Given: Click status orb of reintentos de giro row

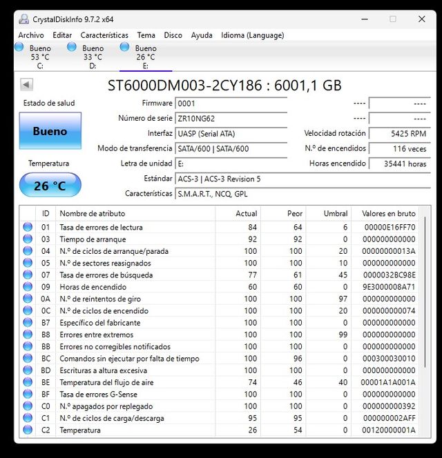Looking at the screenshot, I should [x=28, y=299].
